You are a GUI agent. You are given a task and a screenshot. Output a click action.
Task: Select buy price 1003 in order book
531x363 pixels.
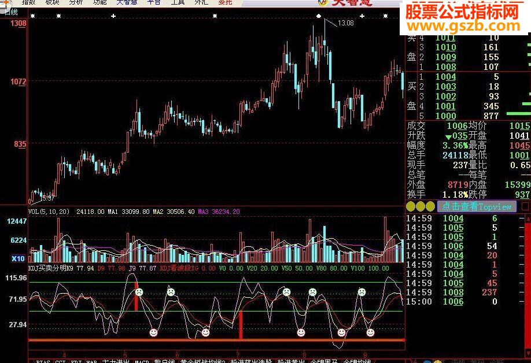(x=445, y=87)
